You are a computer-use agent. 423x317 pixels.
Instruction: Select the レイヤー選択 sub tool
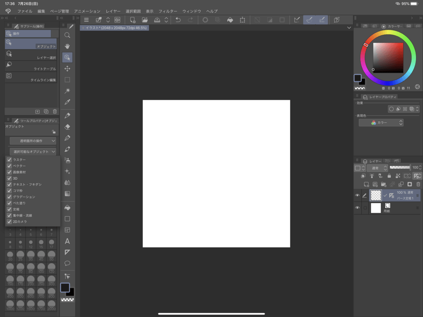pos(31,55)
